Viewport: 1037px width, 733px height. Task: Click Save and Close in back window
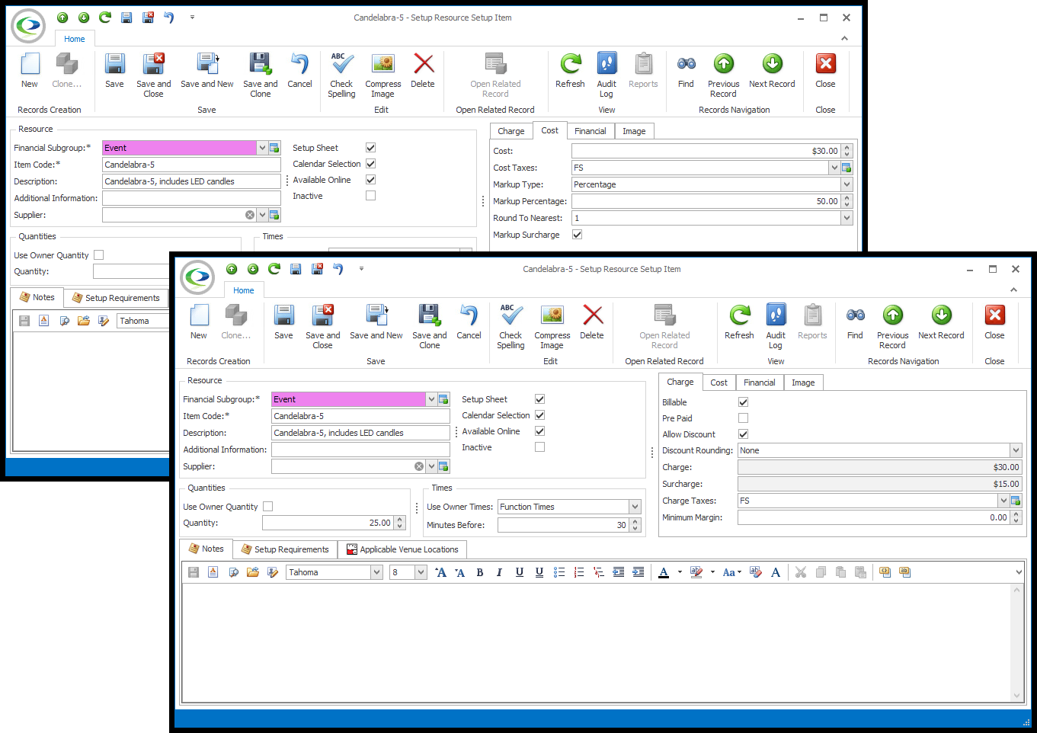click(x=154, y=75)
